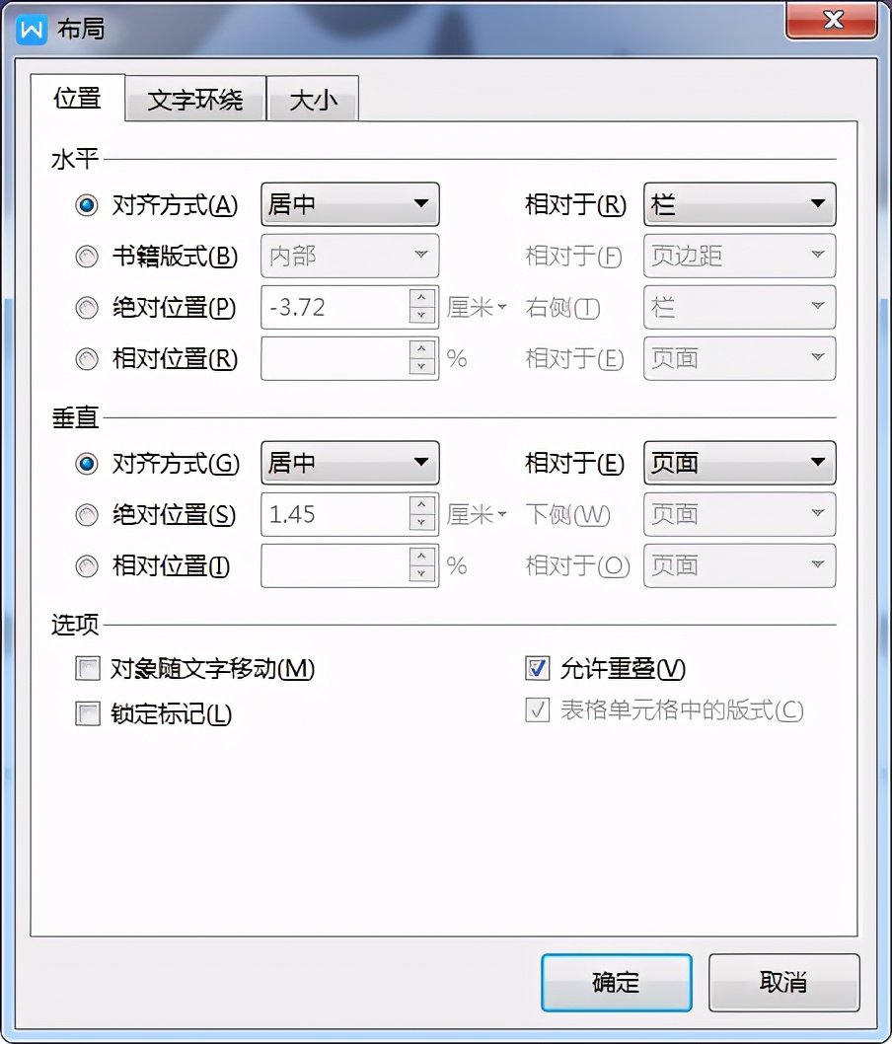Screen dimensions: 892x1044
Task: Click the 取消 button
Action: pos(784,983)
